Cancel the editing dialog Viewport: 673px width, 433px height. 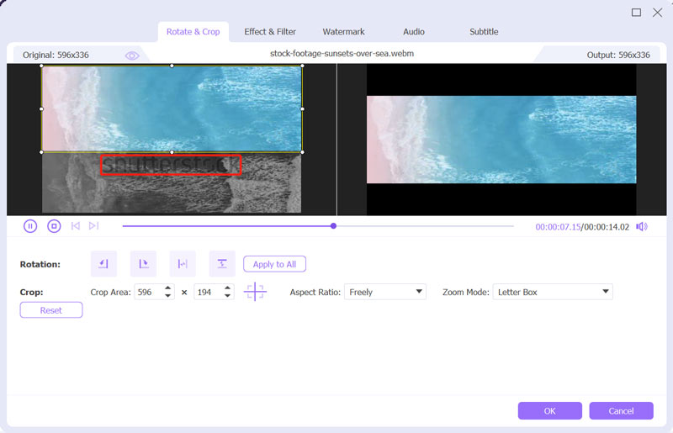point(621,410)
